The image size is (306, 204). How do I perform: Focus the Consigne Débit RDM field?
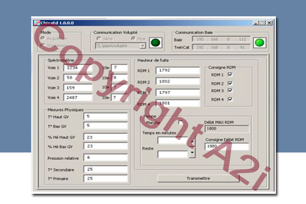point(226,146)
